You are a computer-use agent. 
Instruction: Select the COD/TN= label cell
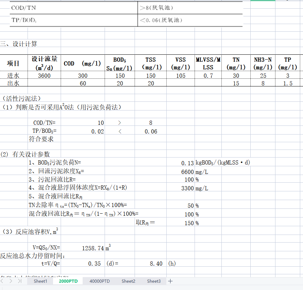pos(44,123)
